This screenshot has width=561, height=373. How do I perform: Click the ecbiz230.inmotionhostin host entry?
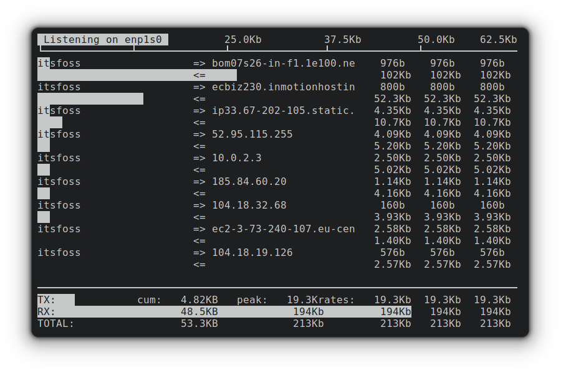[x=283, y=87]
